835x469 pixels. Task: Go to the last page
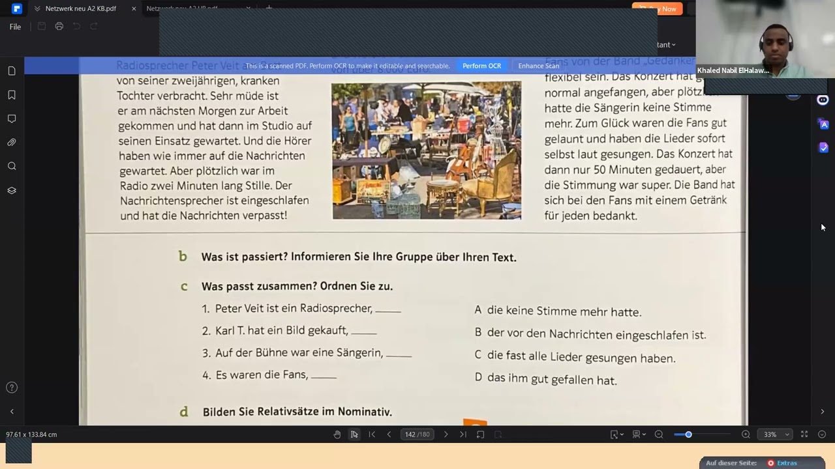(x=463, y=434)
